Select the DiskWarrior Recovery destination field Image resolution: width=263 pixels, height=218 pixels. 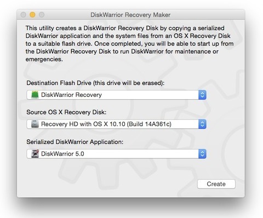pos(116,95)
